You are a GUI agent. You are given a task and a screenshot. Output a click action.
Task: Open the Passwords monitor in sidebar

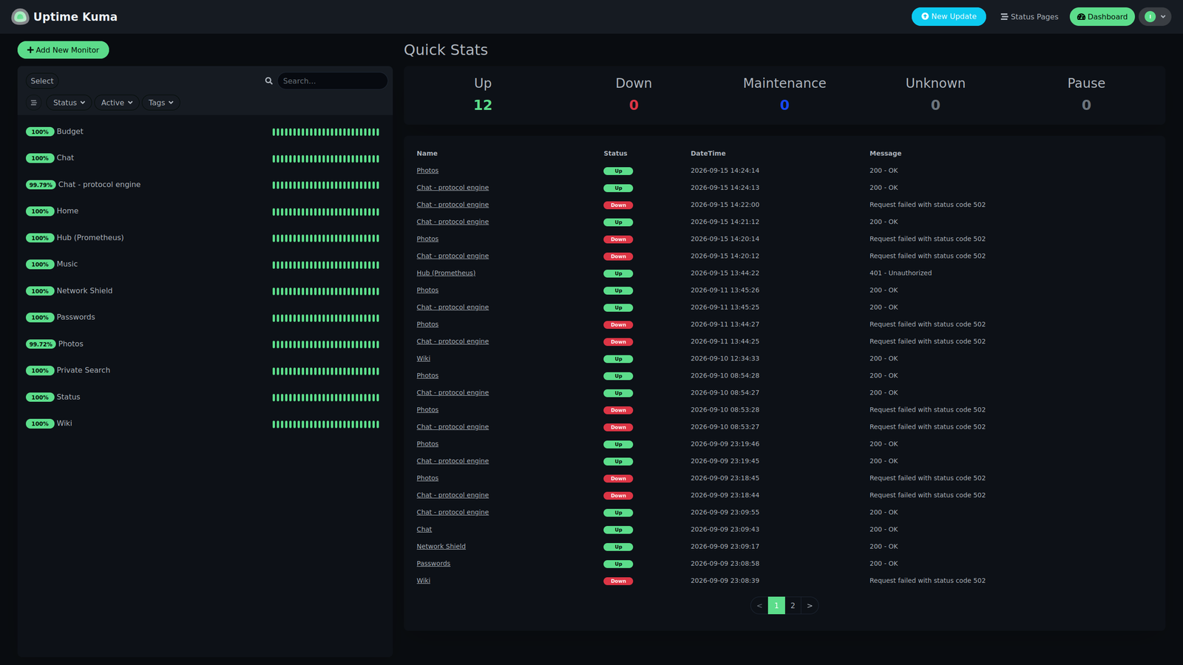205,318
